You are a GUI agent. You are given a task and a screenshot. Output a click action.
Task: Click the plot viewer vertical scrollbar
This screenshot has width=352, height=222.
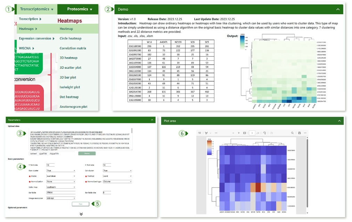tap(307, 173)
